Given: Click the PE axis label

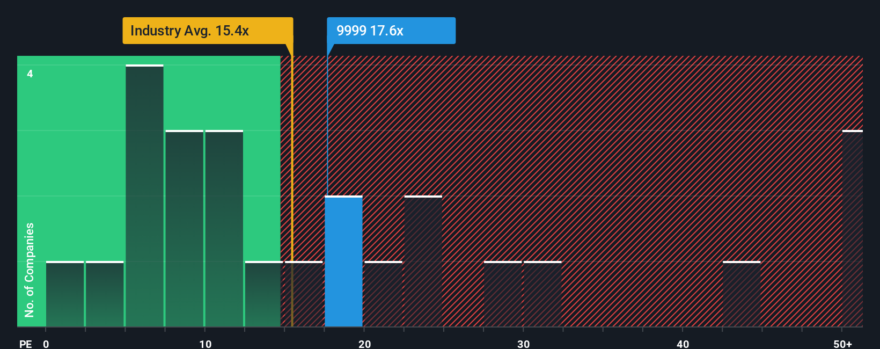Looking at the screenshot, I should point(25,344).
